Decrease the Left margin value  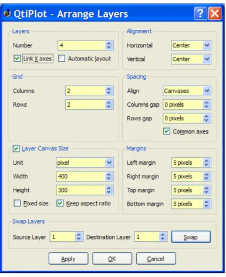click(x=207, y=165)
